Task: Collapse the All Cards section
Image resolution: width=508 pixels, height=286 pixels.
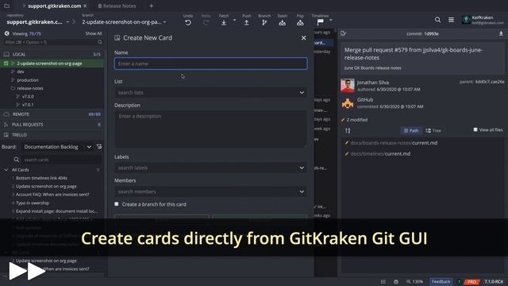Action: pos(6,169)
